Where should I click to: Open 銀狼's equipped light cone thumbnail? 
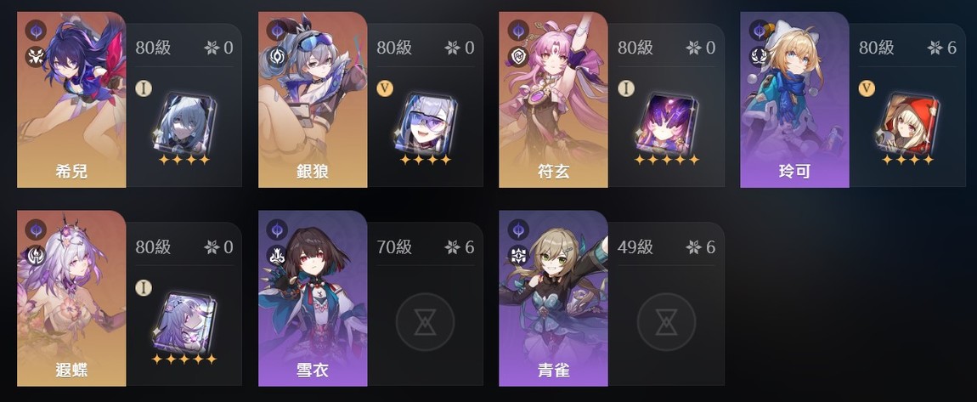425,123
